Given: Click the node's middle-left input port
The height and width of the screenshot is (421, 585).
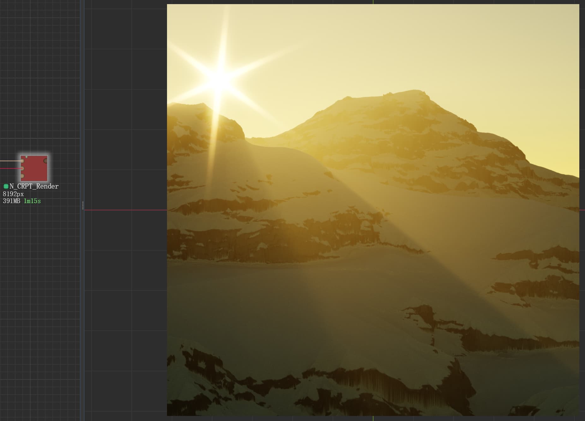Looking at the screenshot, I should 22,169.
